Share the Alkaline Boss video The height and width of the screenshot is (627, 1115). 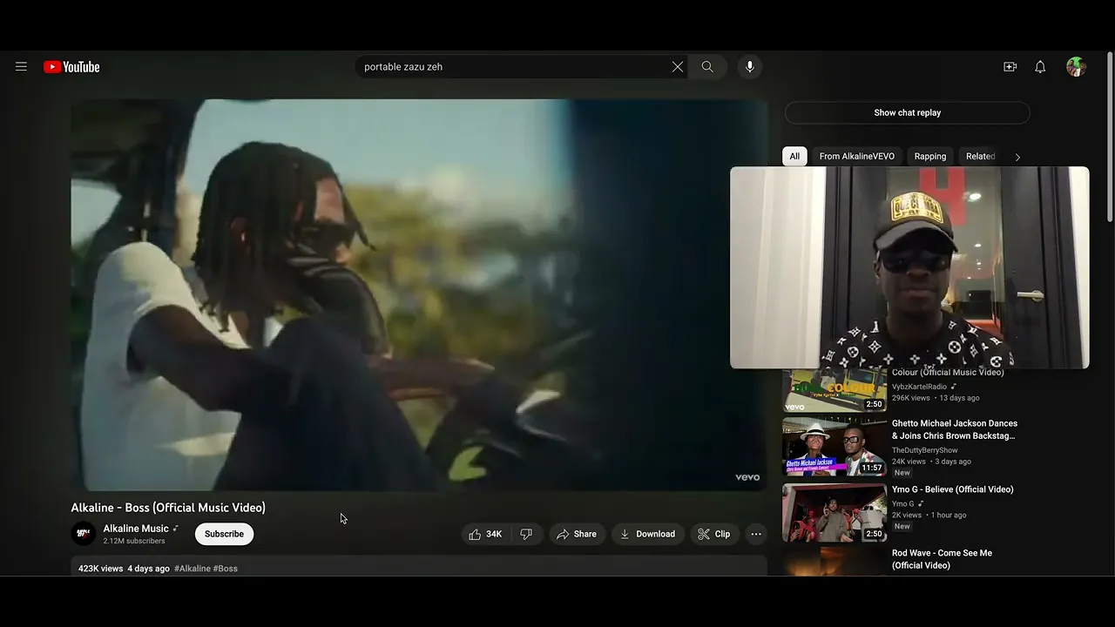(x=577, y=534)
